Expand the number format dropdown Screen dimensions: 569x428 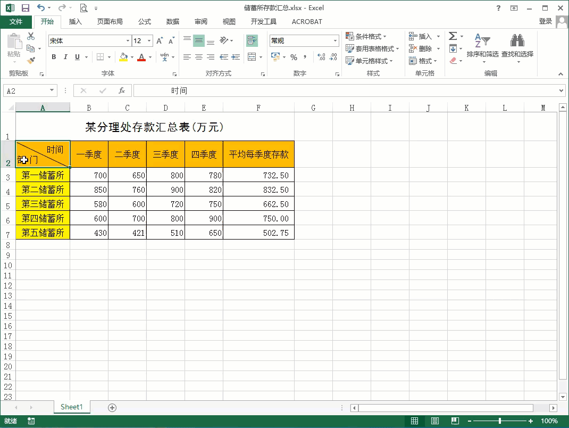[x=335, y=41]
